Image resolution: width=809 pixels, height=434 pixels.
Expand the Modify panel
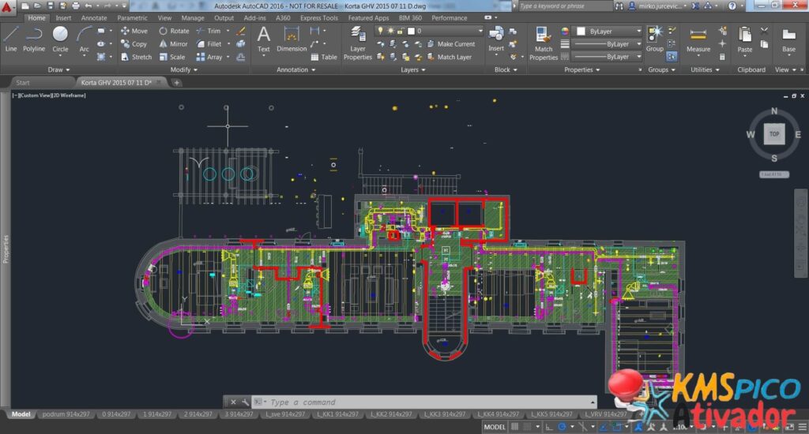tap(183, 69)
